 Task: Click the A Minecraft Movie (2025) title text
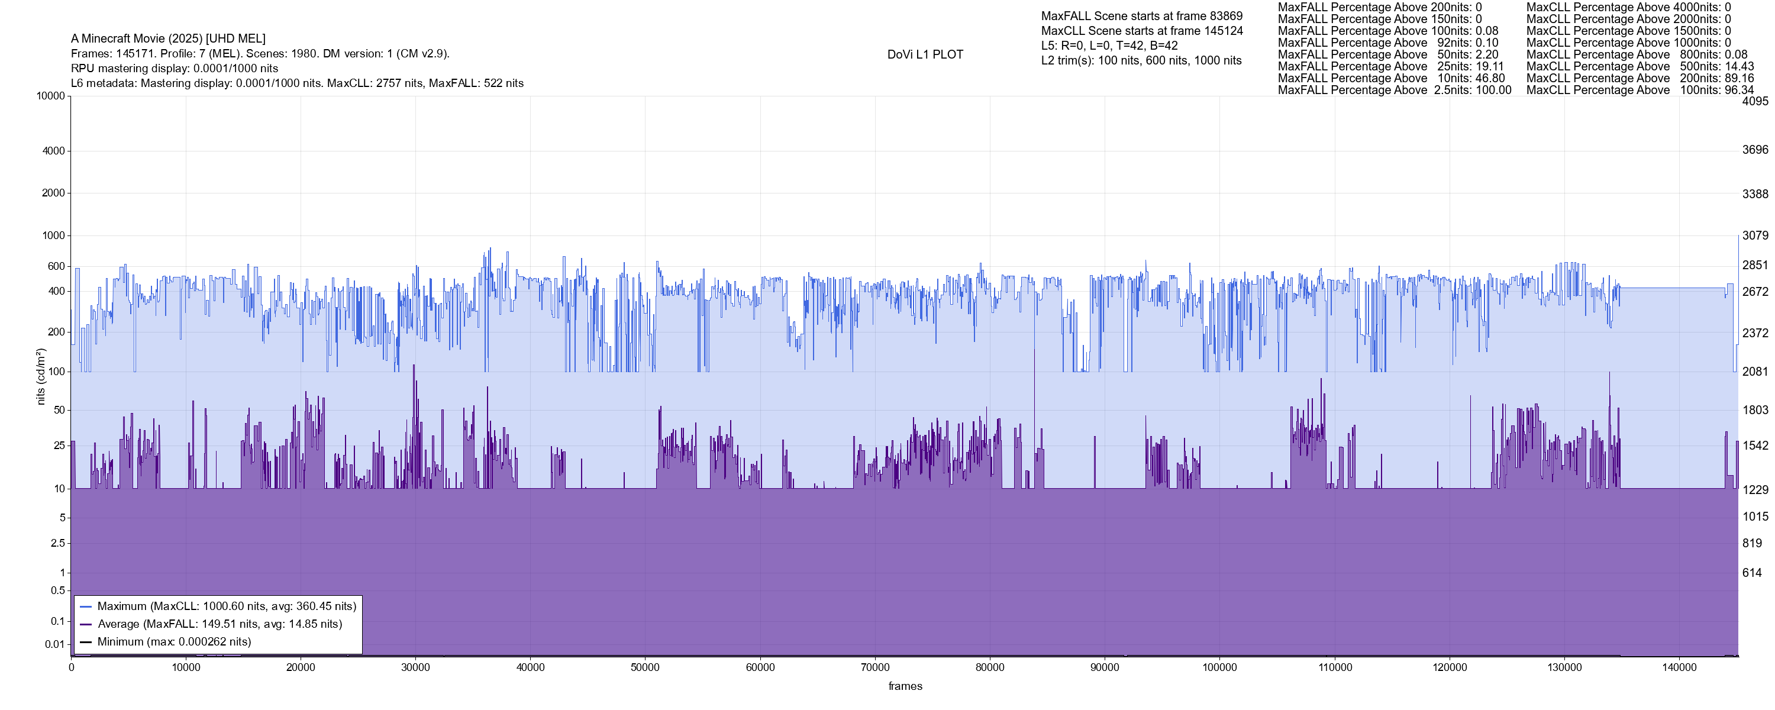tap(168, 38)
